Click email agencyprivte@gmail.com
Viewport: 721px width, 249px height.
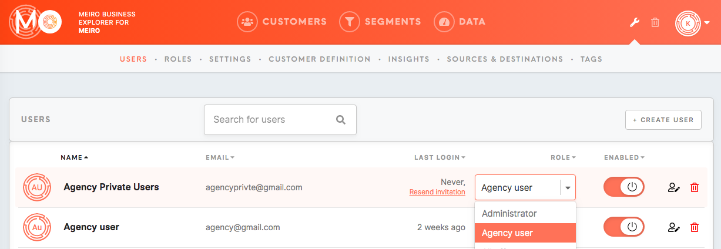254,188
